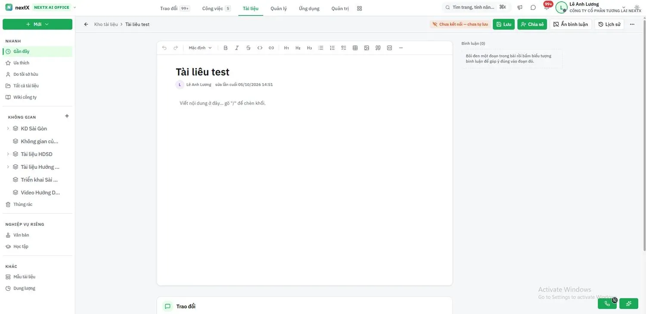Apply Heading 2 style
646x314 pixels.
pos(298,48)
